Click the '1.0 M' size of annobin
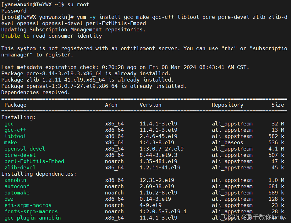Viewport: 291px width, 223px height. [276, 180]
